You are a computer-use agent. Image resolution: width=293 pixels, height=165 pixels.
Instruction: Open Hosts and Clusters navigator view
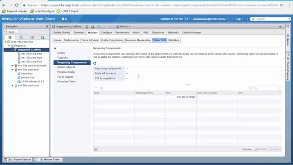(x=10, y=37)
